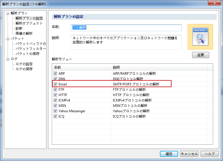The width and height of the screenshot is (223, 161).
Task: Click the 説明 description text box
Action: coord(126,42)
